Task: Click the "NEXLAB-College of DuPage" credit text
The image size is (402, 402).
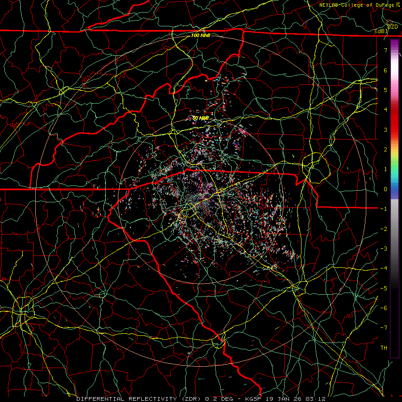Action: (356, 5)
